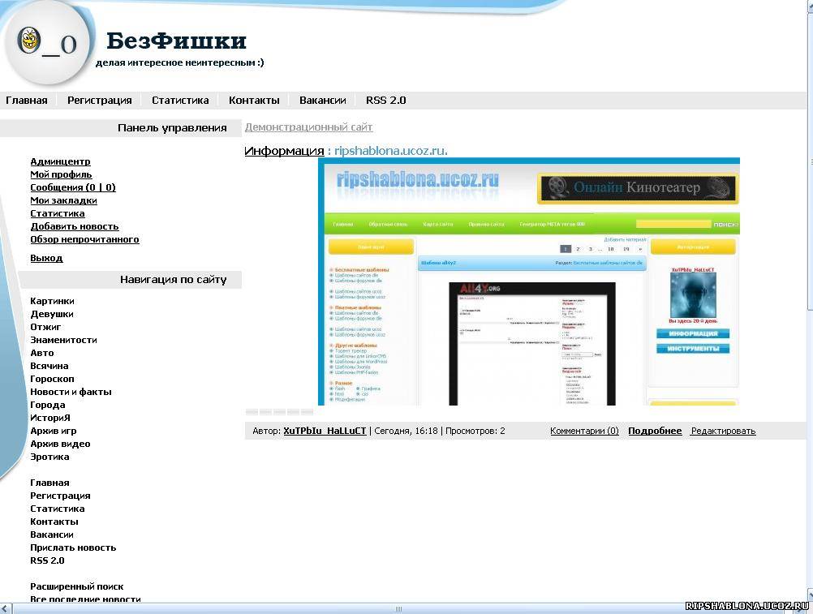
Task: Open Сообщения (0 | 0) link
Action: [72, 187]
